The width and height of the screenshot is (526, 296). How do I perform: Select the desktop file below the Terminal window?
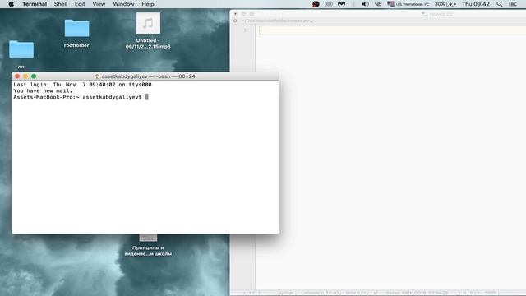point(148,245)
